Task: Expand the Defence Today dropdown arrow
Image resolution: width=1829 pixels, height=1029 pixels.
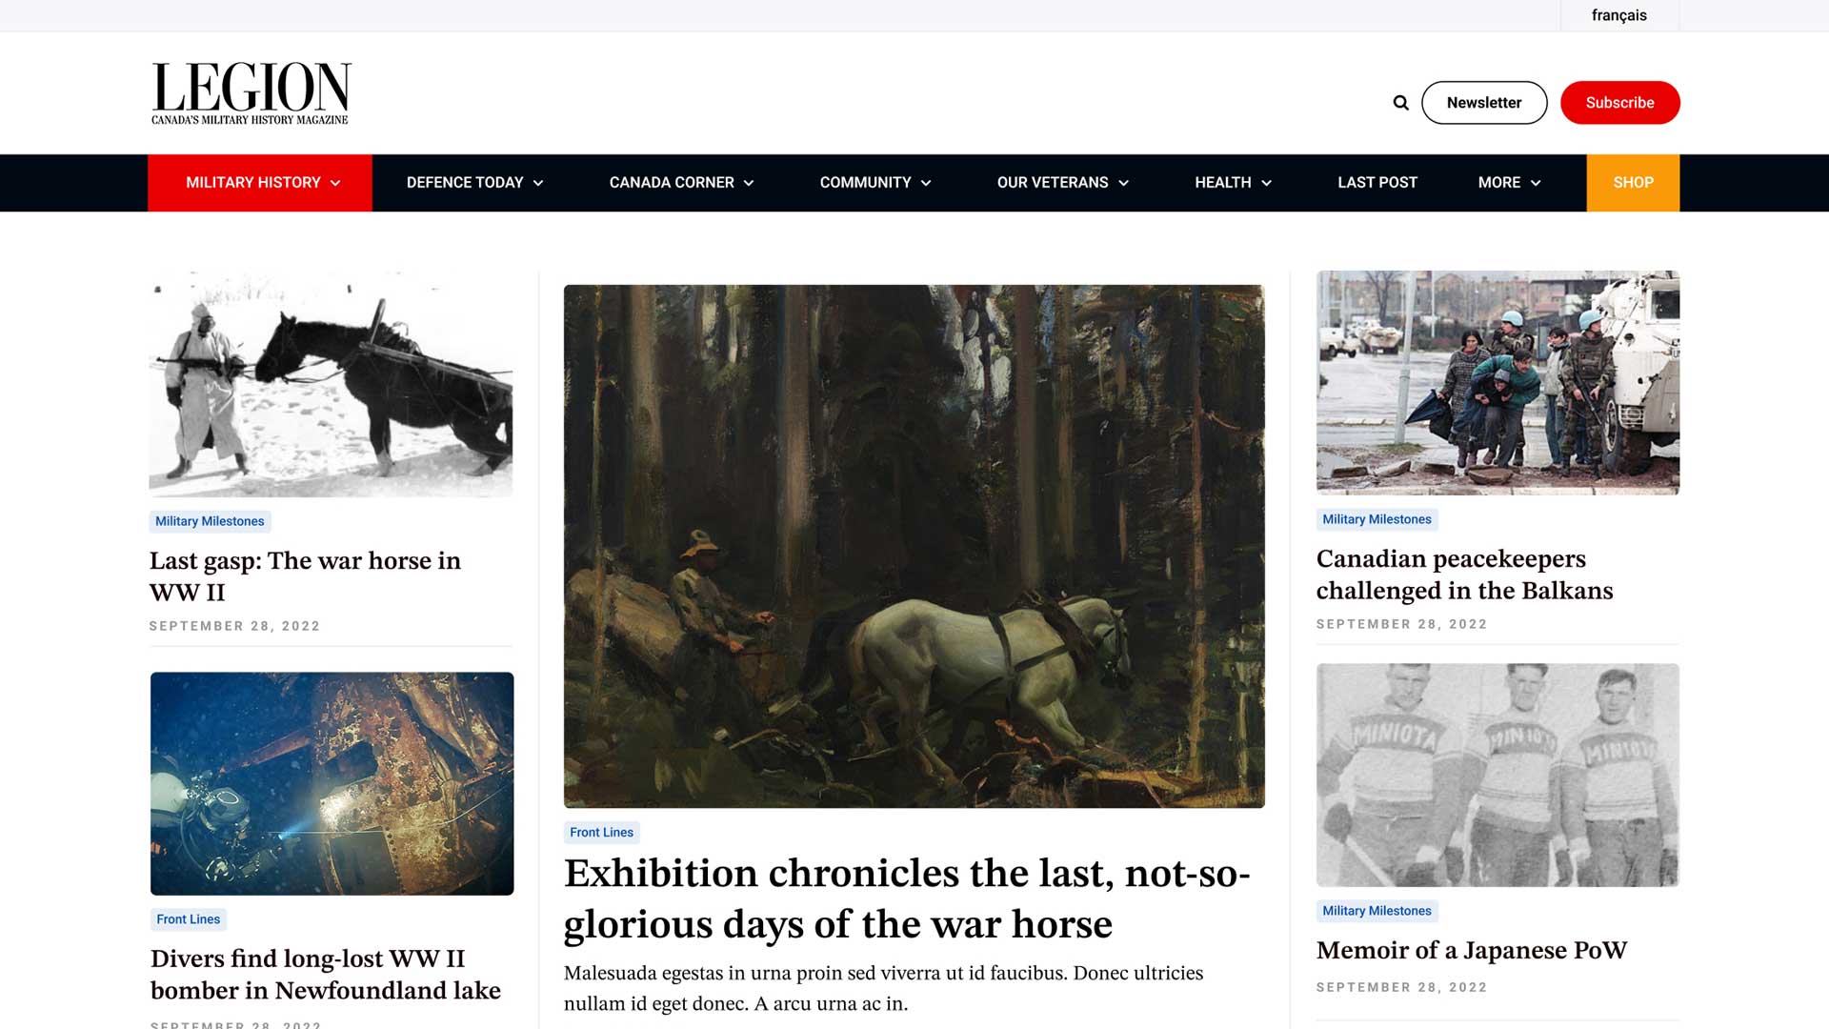Action: click(538, 183)
